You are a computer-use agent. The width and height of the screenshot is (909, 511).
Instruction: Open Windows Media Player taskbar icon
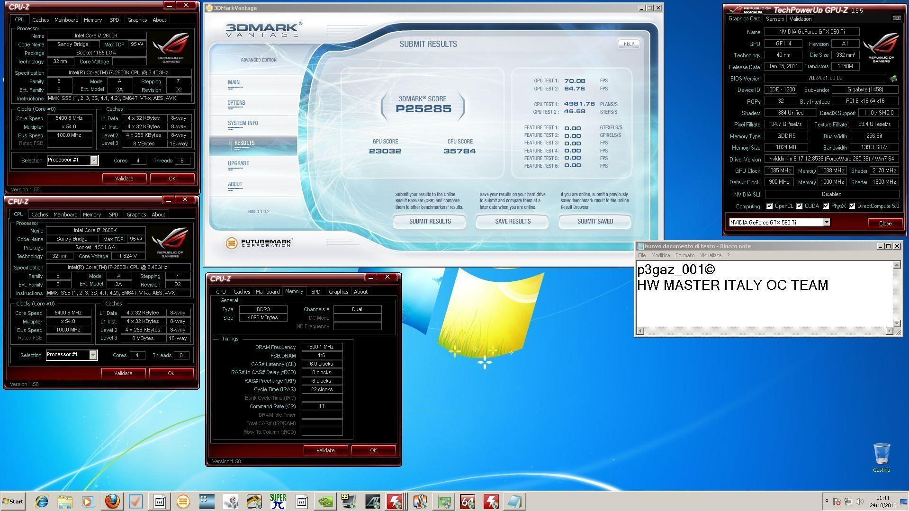88,501
